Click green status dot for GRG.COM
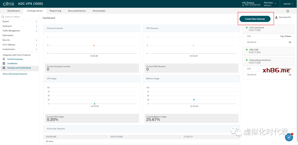This screenshot has width=298, height=145. [x=247, y=50]
